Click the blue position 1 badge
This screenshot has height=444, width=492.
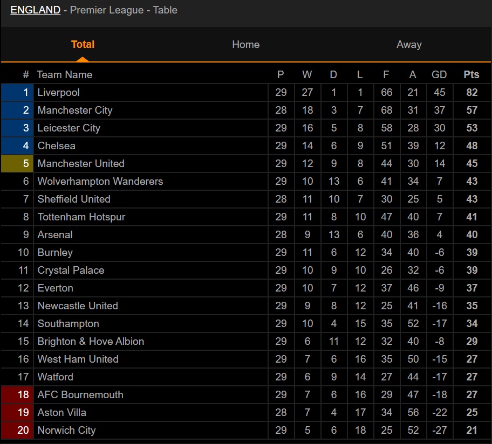coord(17,93)
